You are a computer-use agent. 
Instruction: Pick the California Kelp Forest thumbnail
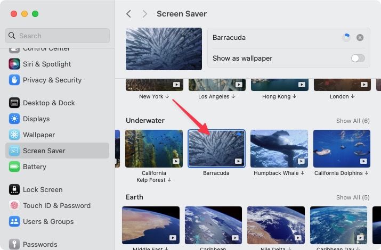click(154, 148)
